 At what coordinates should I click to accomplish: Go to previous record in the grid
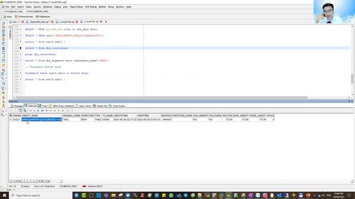[34, 111]
